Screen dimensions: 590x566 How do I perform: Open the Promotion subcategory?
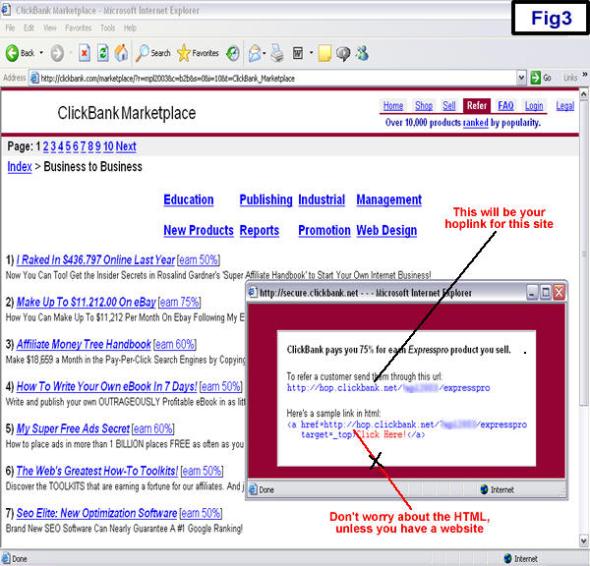(324, 230)
